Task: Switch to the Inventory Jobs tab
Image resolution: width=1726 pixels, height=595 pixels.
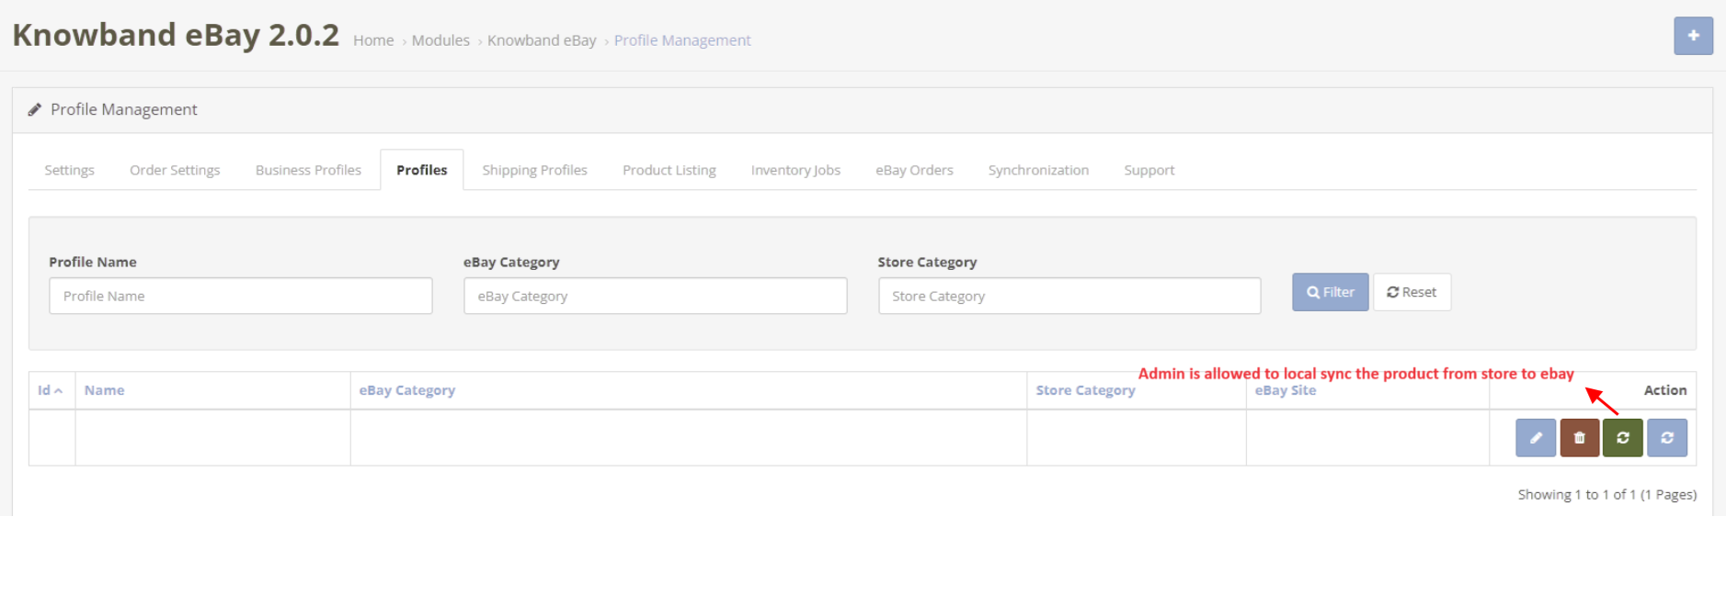Action: [x=795, y=170]
